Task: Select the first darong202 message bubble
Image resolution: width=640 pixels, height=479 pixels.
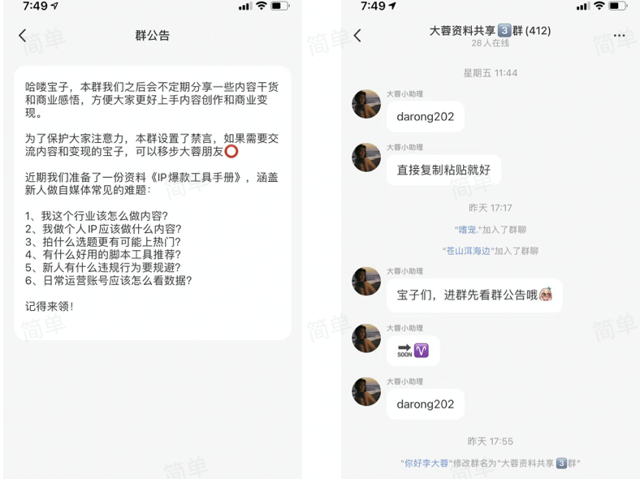Action: tap(426, 117)
